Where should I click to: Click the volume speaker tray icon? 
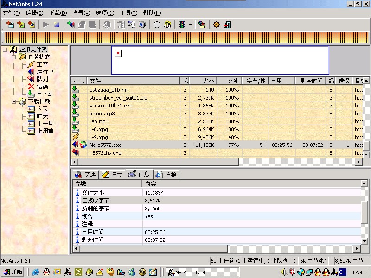coord(284,272)
